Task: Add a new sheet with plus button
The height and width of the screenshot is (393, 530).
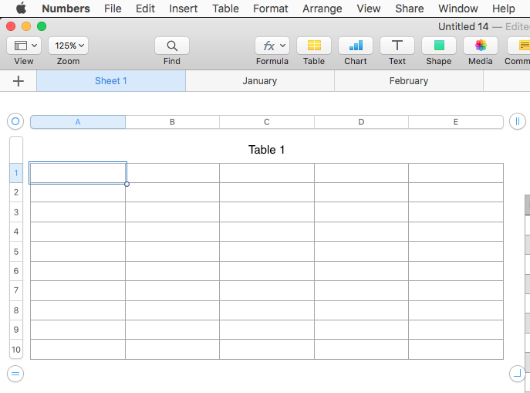Action: point(19,81)
